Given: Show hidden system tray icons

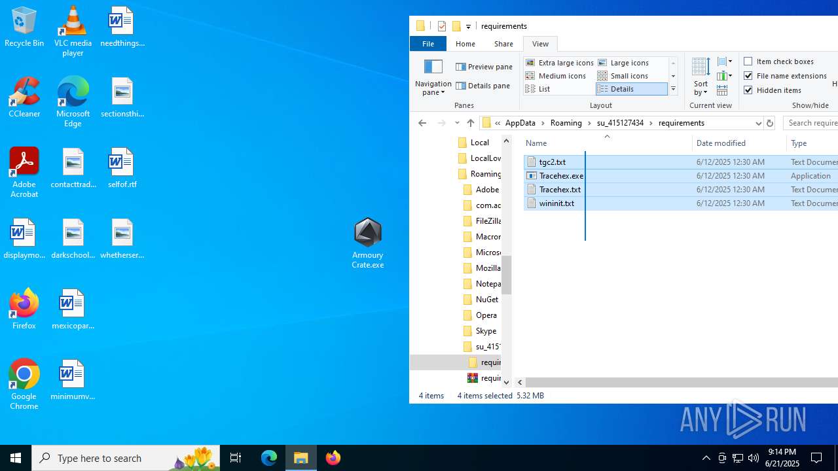Looking at the screenshot, I should coord(706,458).
